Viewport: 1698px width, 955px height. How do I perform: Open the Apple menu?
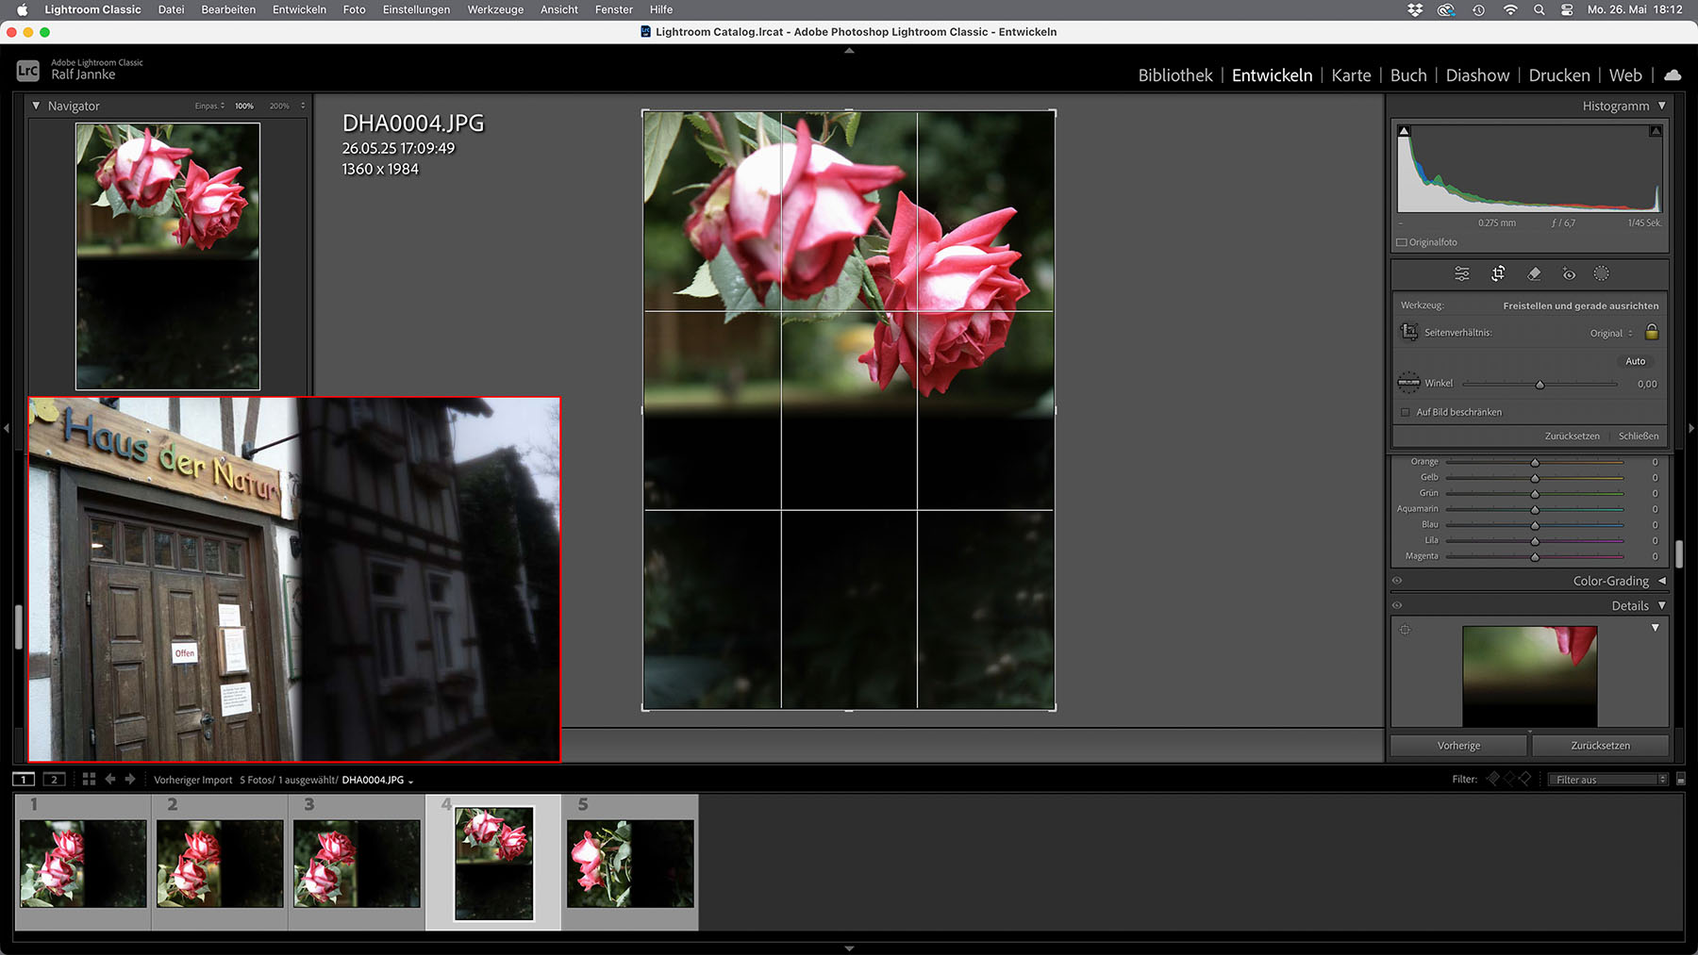(22, 9)
